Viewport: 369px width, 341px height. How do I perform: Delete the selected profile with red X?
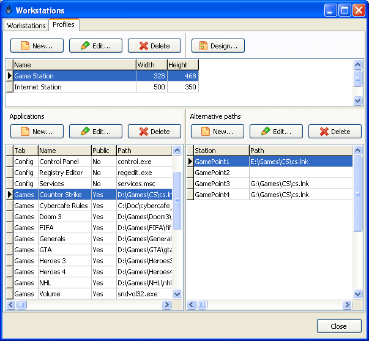tap(154, 46)
